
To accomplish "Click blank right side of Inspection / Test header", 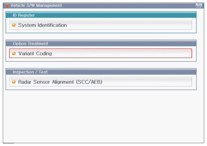I will [131, 72].
